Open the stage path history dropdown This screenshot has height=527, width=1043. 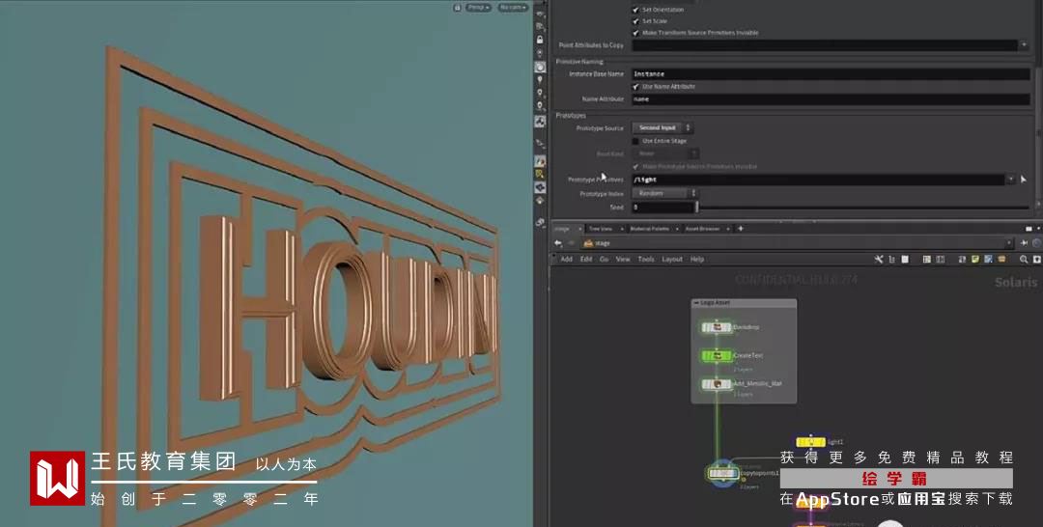pyautogui.click(x=1009, y=243)
